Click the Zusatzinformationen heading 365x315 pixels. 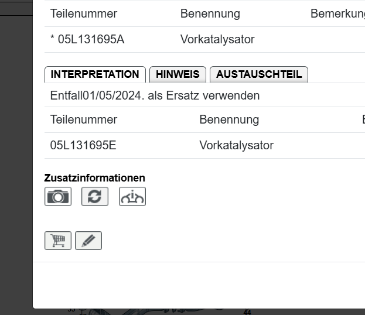coord(95,178)
